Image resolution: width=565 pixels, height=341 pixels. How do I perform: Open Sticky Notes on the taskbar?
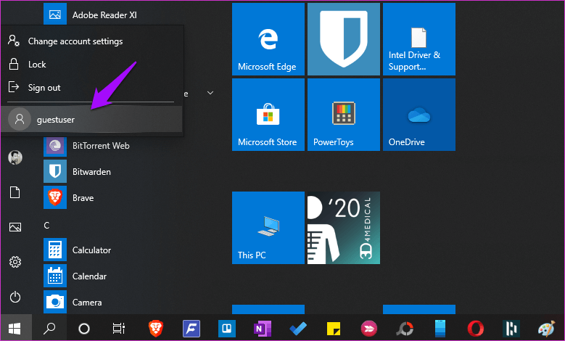tap(334, 329)
